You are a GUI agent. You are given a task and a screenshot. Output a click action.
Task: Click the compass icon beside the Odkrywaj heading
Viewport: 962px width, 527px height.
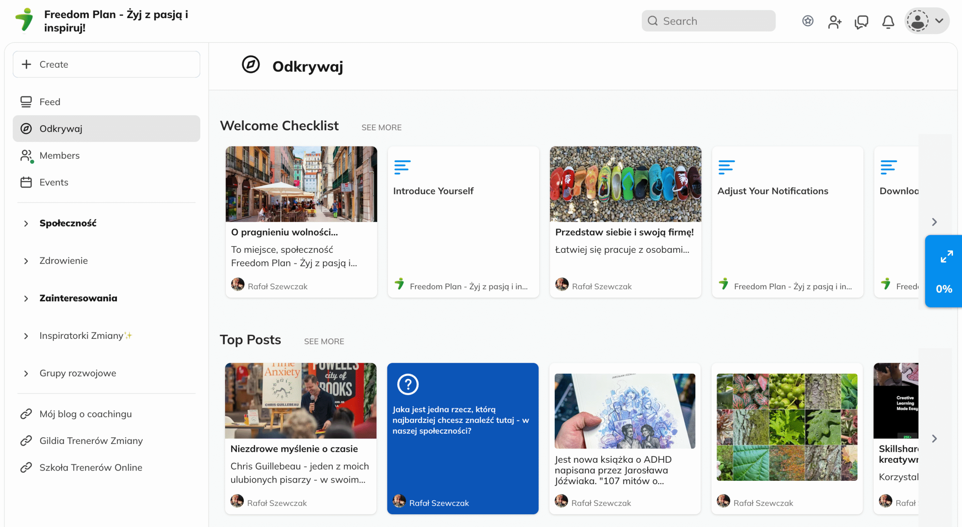click(x=251, y=65)
